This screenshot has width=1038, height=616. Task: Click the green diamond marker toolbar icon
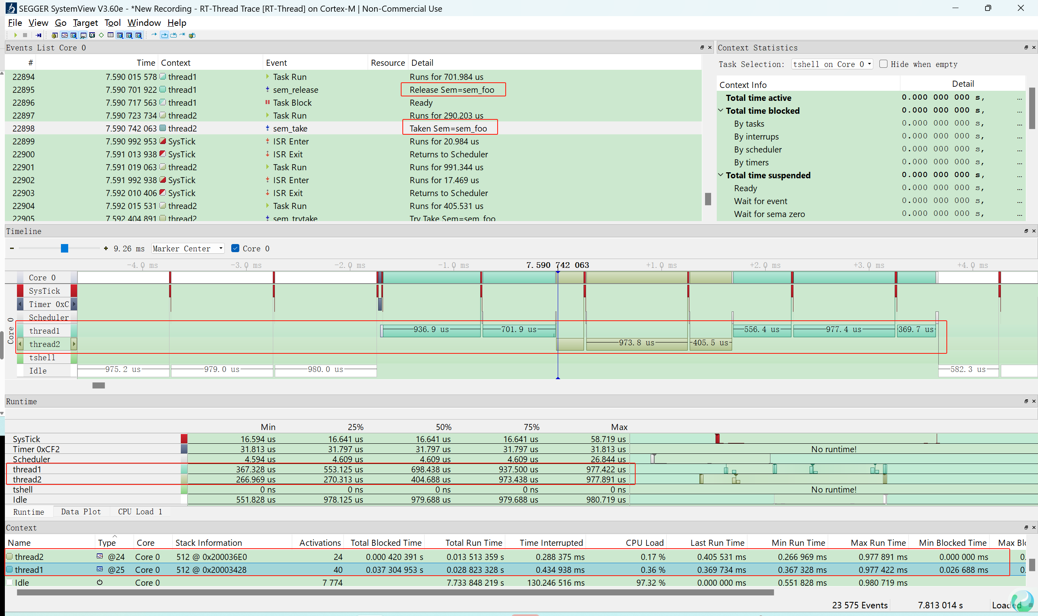click(x=101, y=35)
